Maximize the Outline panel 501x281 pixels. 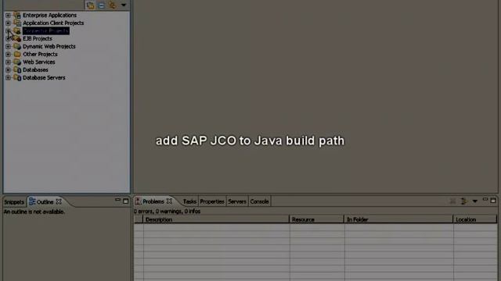126,201
